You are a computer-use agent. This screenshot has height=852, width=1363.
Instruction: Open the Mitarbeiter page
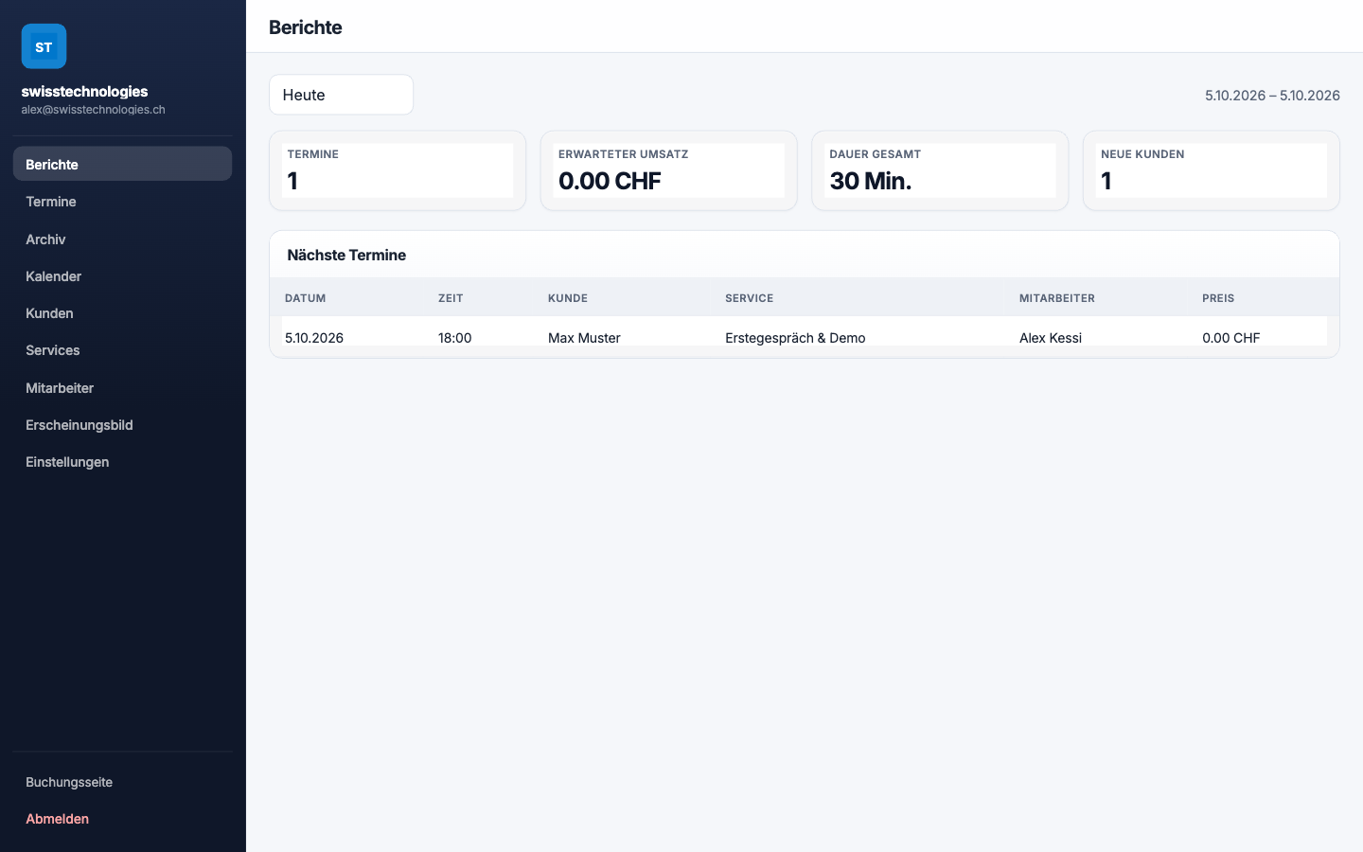(122, 388)
